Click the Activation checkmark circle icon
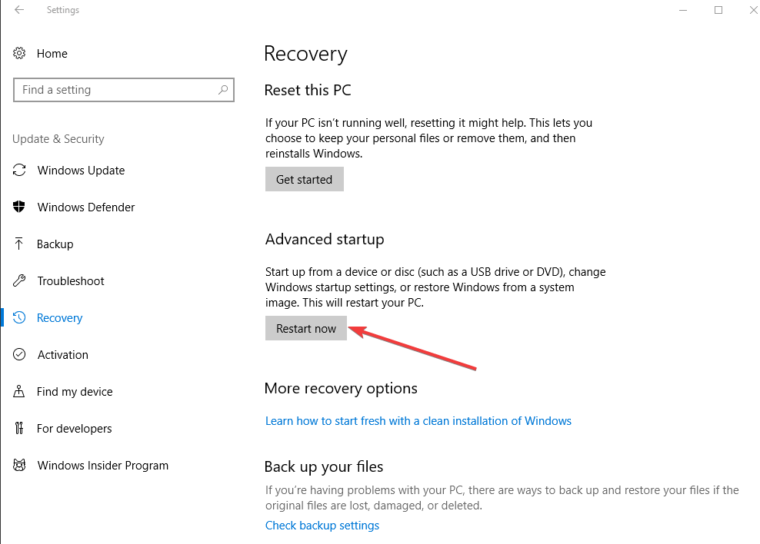 pyautogui.click(x=19, y=354)
